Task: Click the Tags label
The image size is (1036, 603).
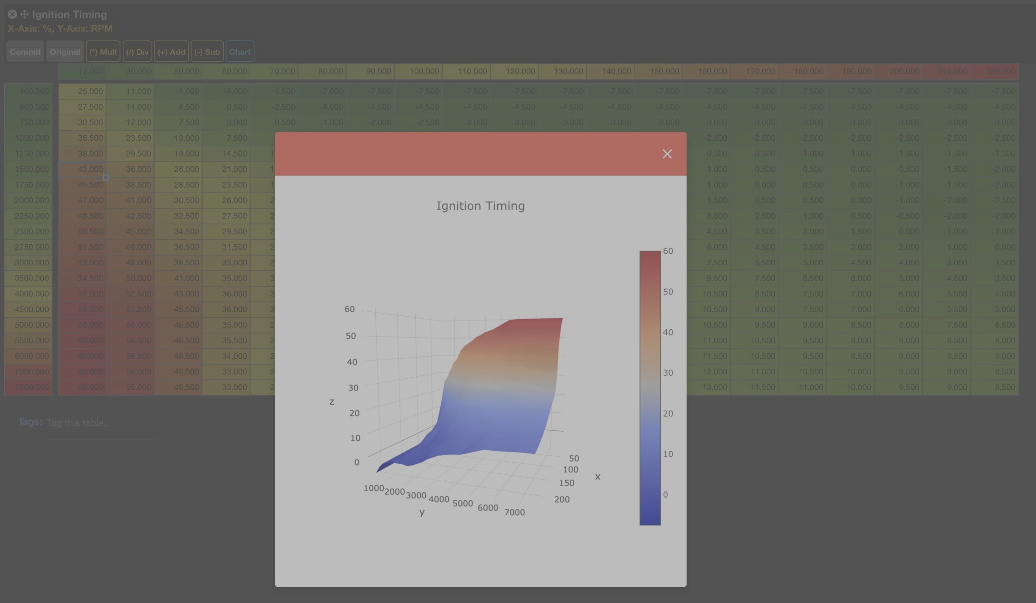Action: tap(30, 422)
